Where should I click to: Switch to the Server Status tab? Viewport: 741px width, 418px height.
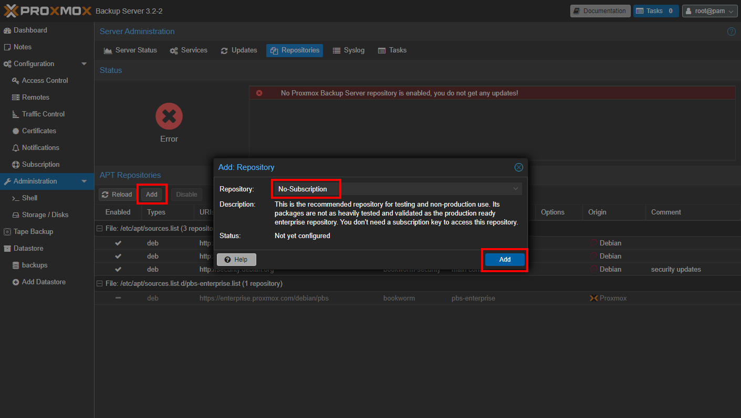[x=130, y=50]
